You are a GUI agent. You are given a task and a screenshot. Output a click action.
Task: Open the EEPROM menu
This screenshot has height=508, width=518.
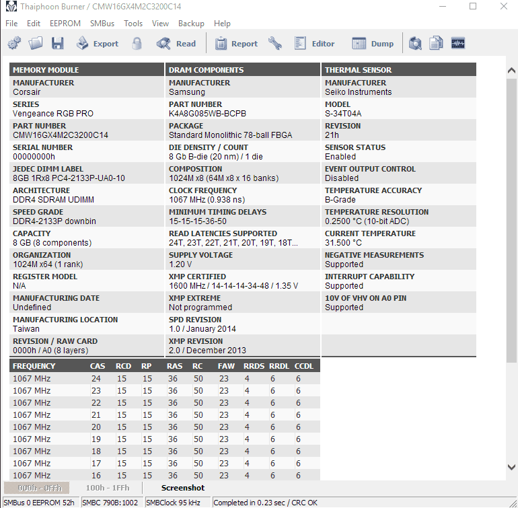65,24
